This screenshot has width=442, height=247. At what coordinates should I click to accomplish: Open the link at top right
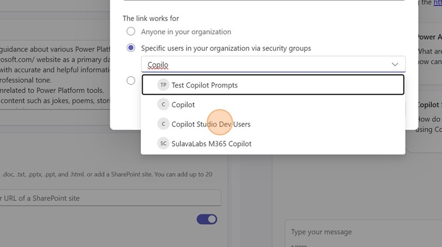click(436, 3)
